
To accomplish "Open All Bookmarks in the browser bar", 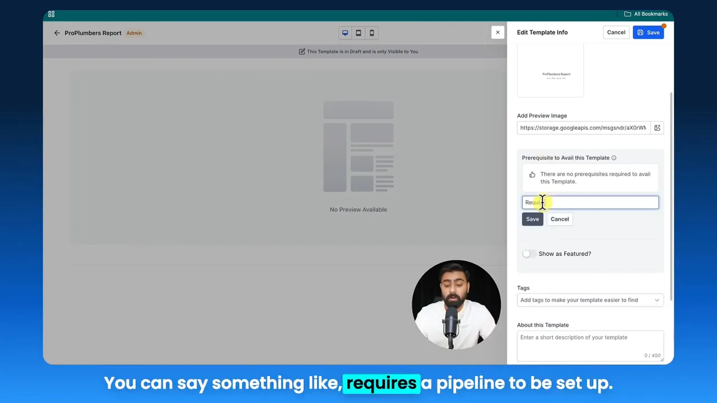I will (646, 13).
